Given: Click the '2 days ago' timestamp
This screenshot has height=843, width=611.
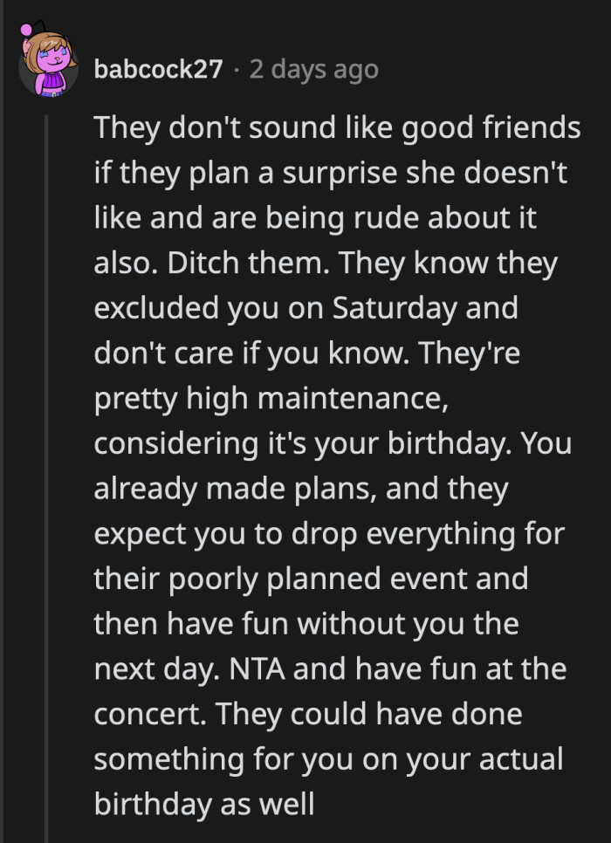Looking at the screenshot, I should click(x=312, y=69).
